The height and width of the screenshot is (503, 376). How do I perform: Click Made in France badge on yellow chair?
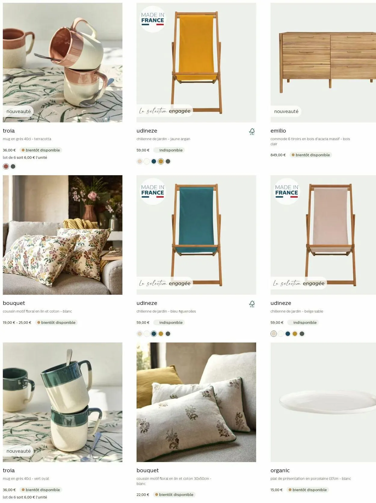point(153,19)
